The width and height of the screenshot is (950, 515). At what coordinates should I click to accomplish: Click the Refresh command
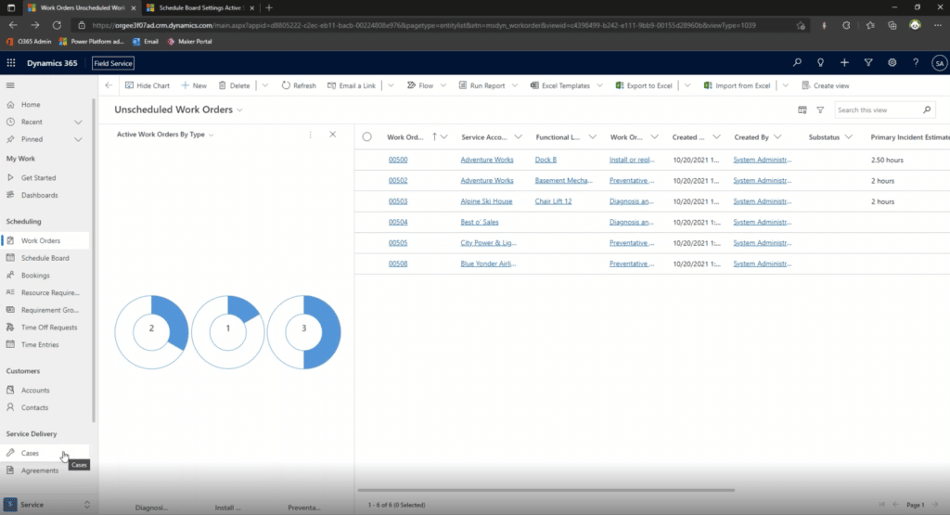click(x=299, y=85)
